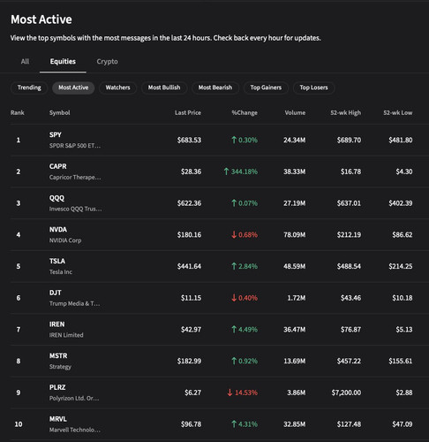Click the Rank column header
Image resolution: width=429 pixels, height=442 pixels.
18,113
